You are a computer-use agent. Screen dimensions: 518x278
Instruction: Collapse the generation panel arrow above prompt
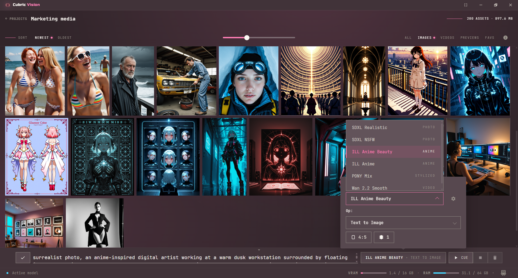pos(259,250)
